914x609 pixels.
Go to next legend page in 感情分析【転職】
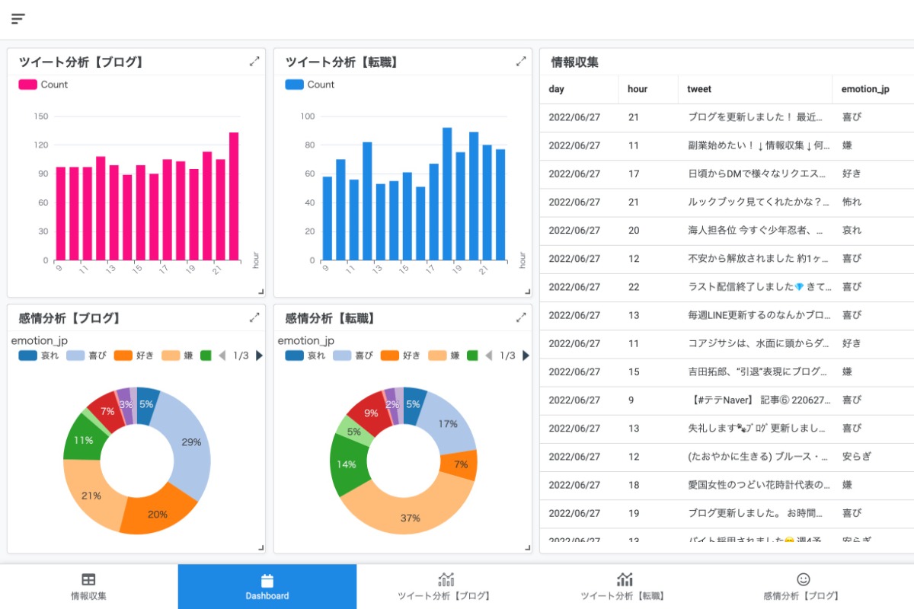coord(526,356)
